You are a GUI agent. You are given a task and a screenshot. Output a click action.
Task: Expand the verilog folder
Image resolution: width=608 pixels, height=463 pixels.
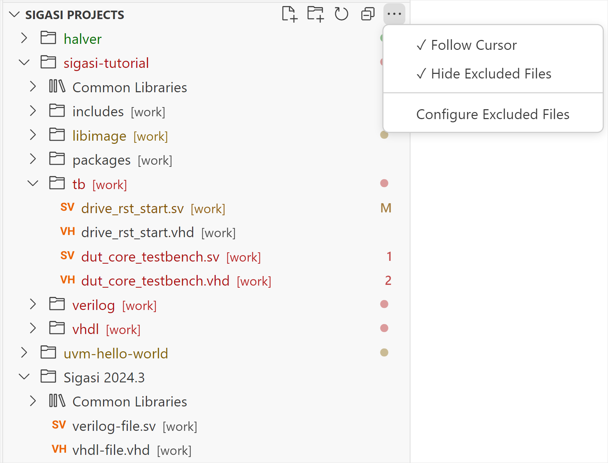tap(33, 304)
